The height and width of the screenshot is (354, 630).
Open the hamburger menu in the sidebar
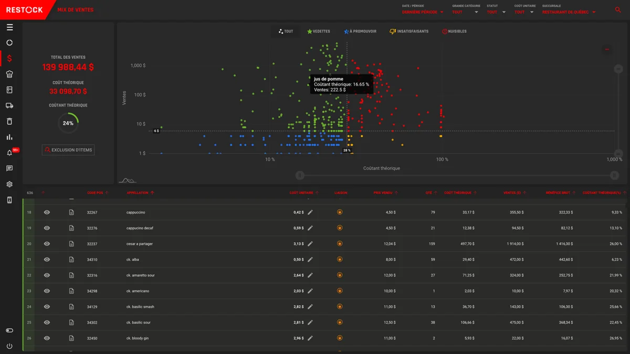coord(9,27)
